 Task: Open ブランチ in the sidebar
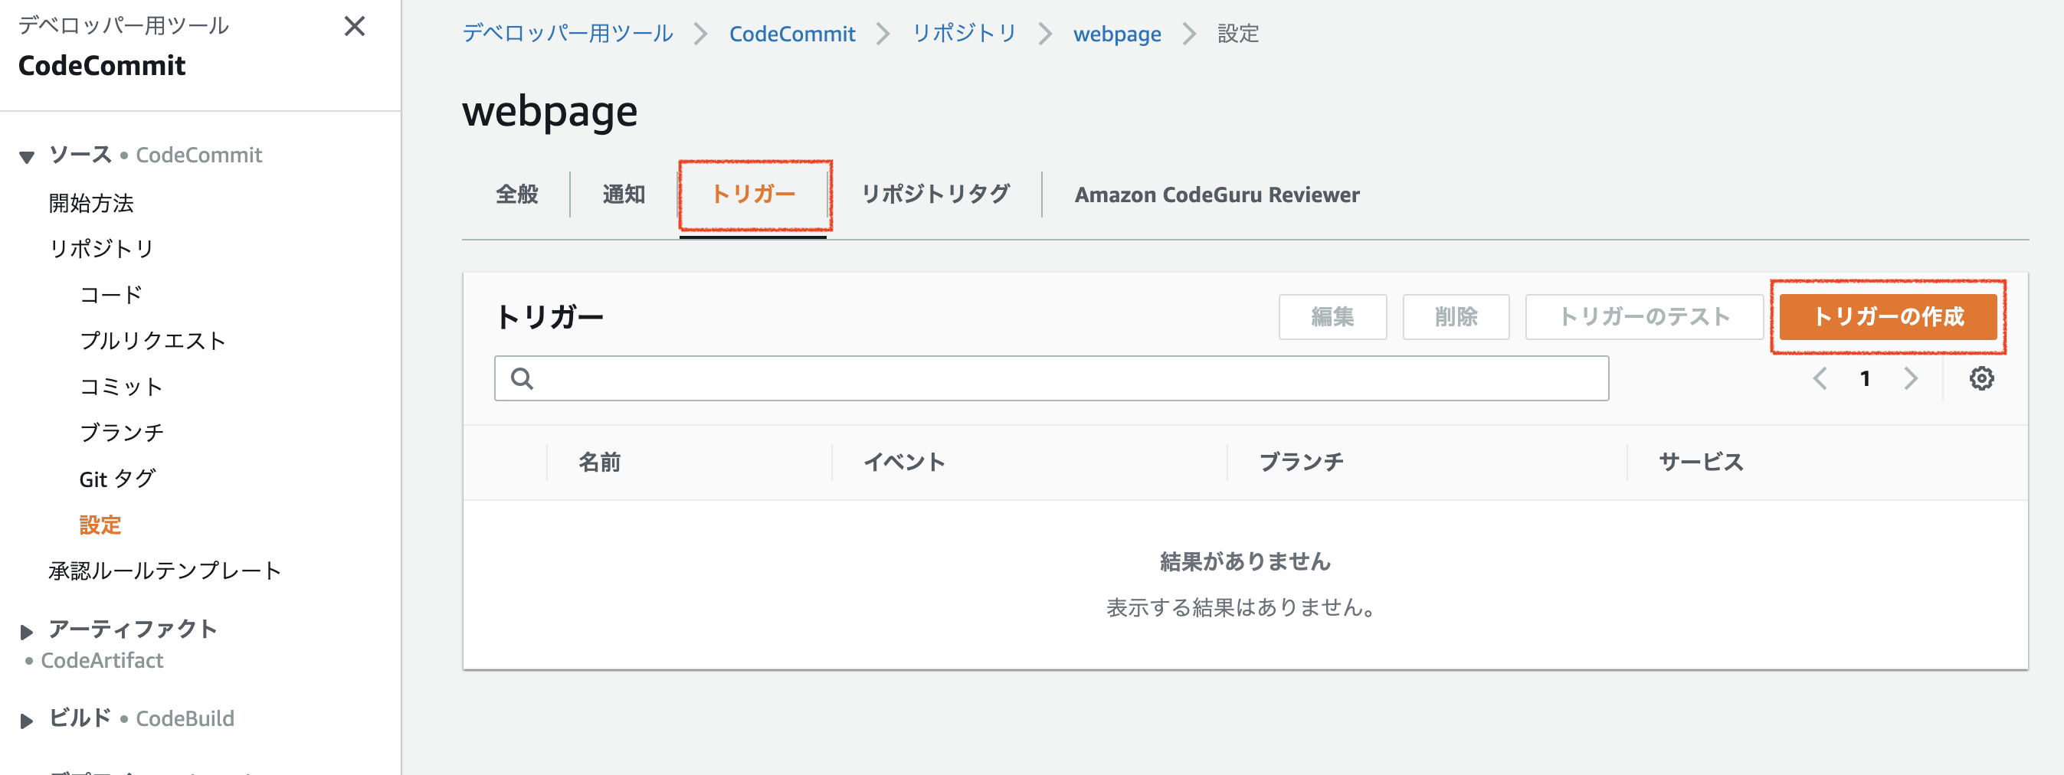[121, 433]
